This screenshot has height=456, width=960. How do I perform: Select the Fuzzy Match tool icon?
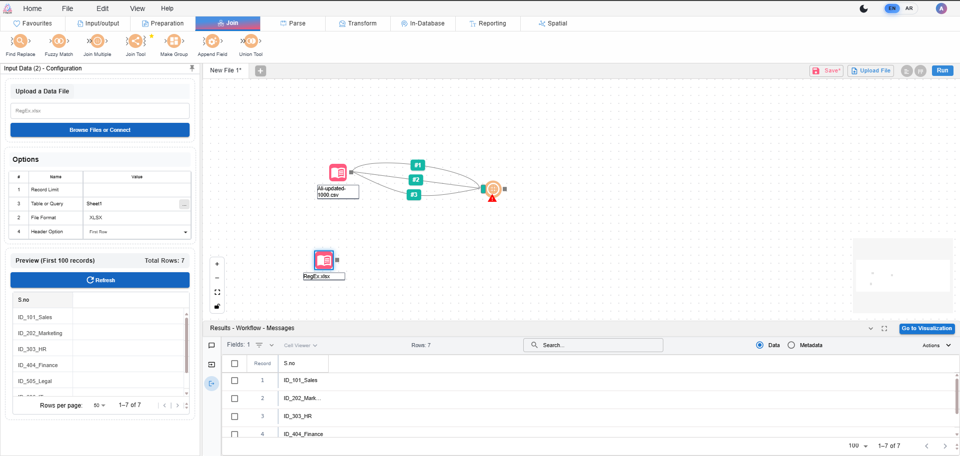coord(59,41)
